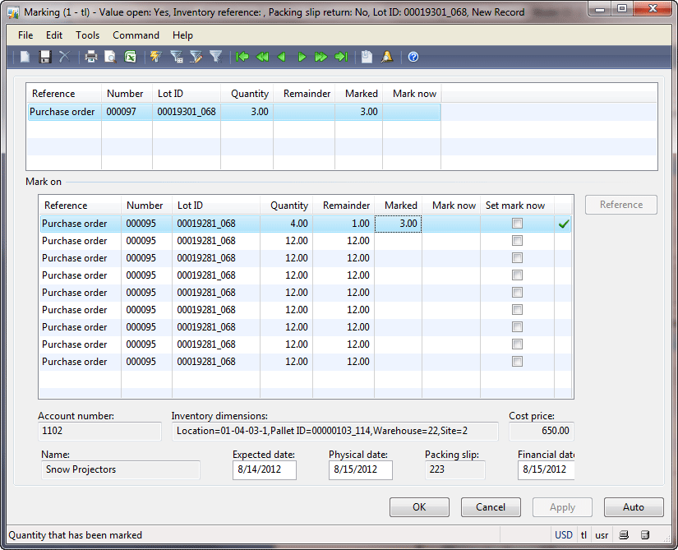Click the Packing slip field showing 223
Viewport: 678px width, 550px height.
[455, 470]
